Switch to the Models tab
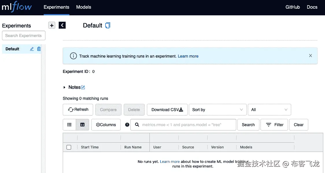This screenshot has width=325, height=173. (x=84, y=7)
